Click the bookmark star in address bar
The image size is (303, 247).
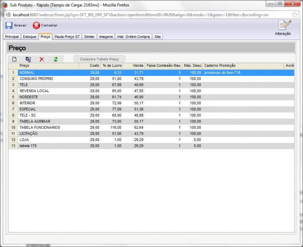click(294, 15)
